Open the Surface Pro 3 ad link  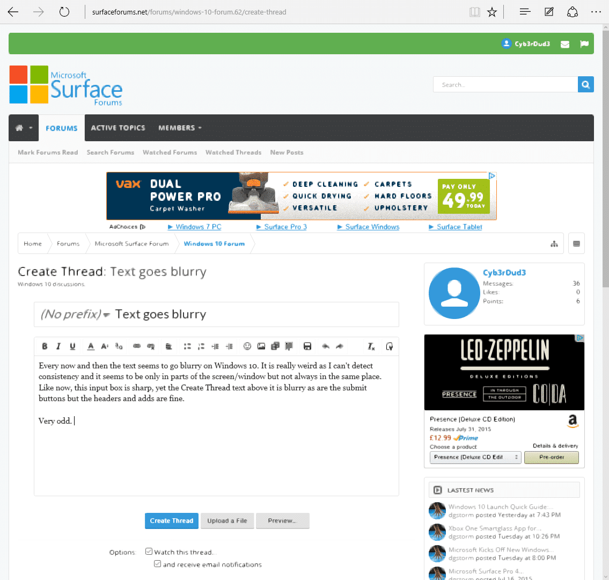point(282,227)
